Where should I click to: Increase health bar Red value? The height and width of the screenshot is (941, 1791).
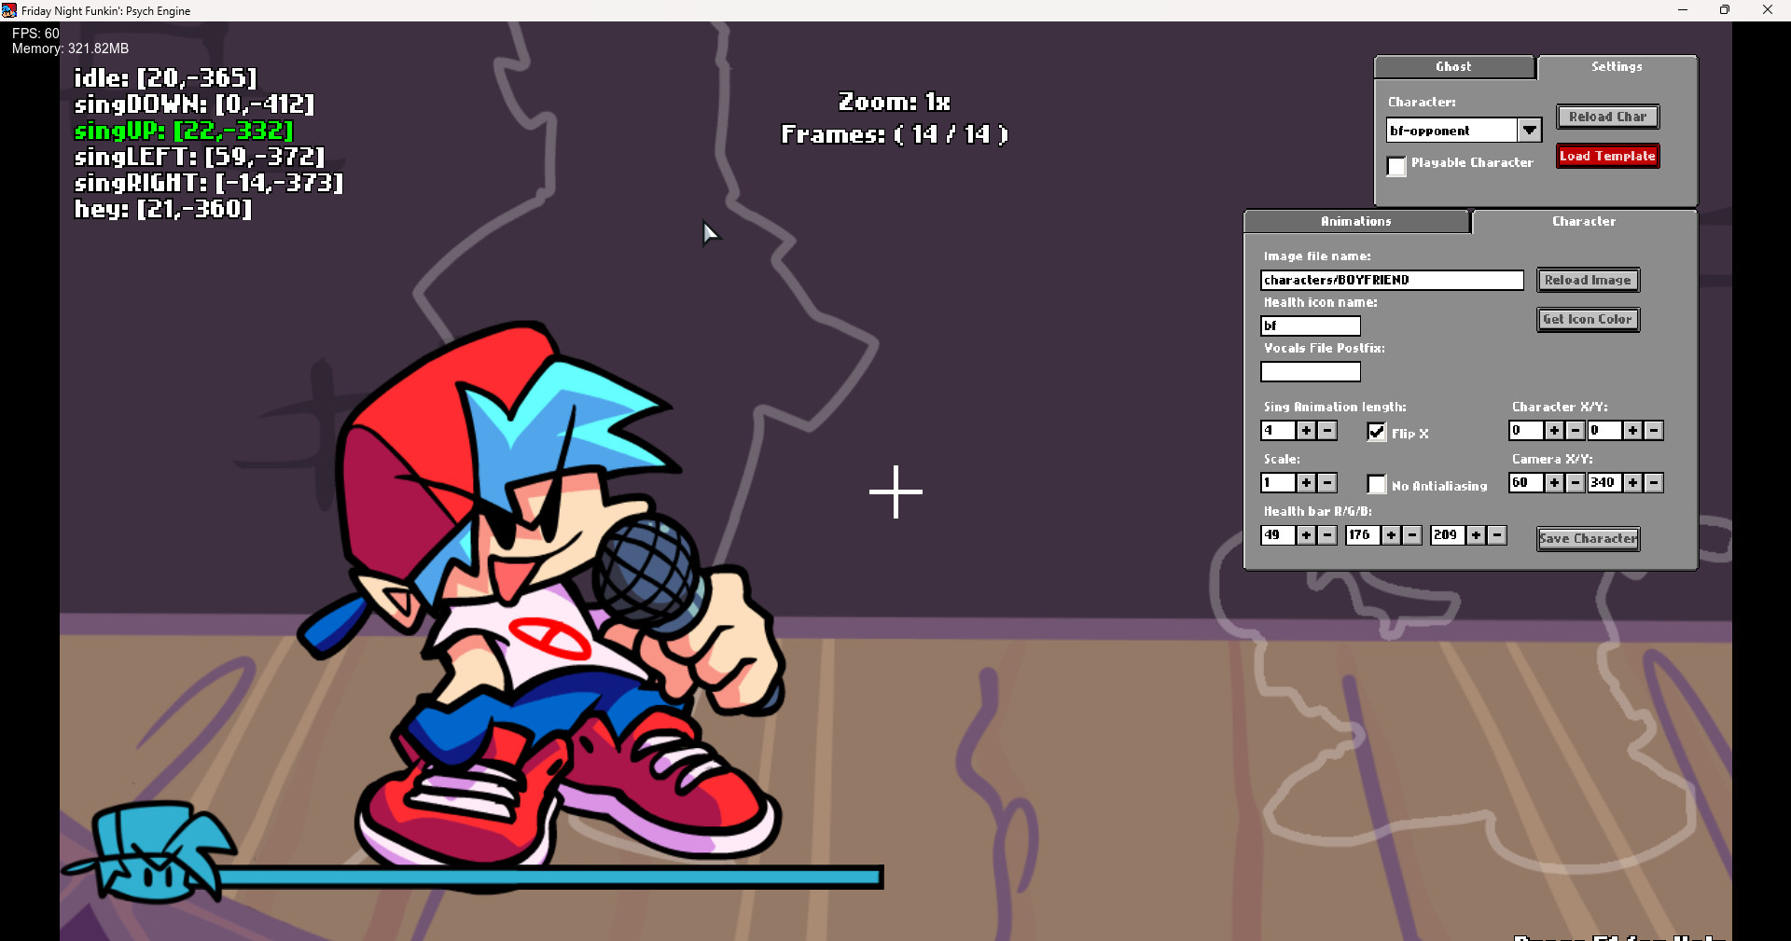tap(1306, 534)
